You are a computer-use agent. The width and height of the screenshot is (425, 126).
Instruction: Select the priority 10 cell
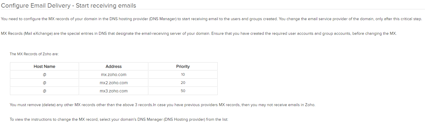[183, 75]
